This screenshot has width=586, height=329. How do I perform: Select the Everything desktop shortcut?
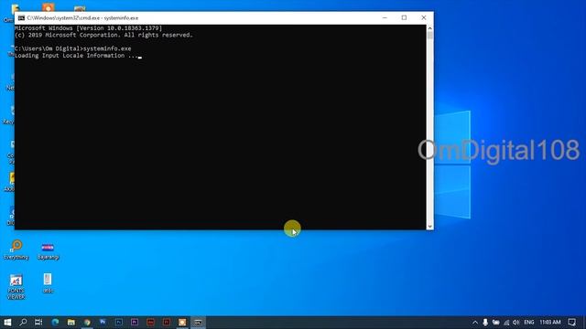pos(16,249)
